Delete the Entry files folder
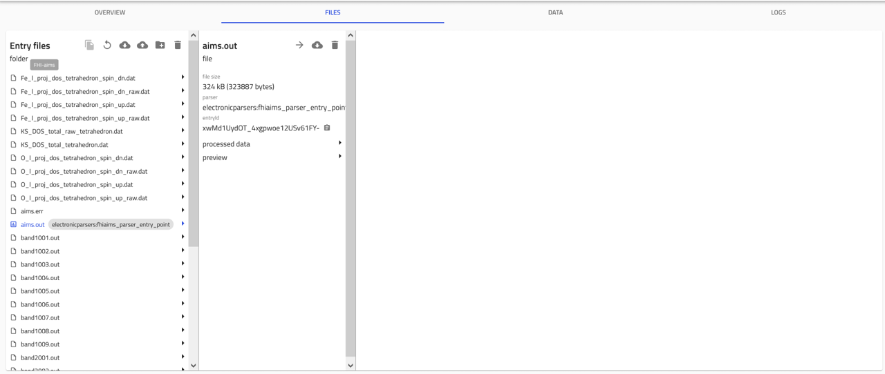The image size is (885, 374). coord(178,45)
